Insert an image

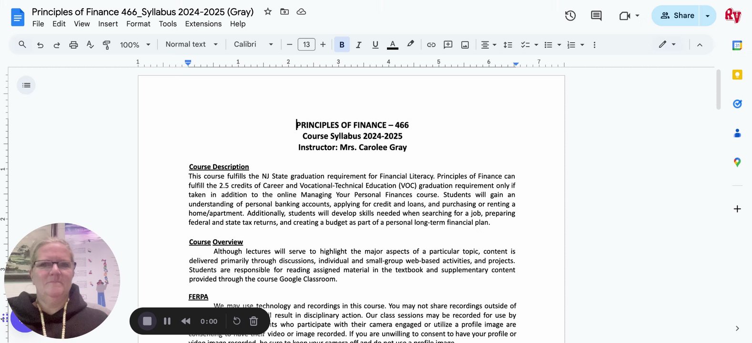(465, 45)
